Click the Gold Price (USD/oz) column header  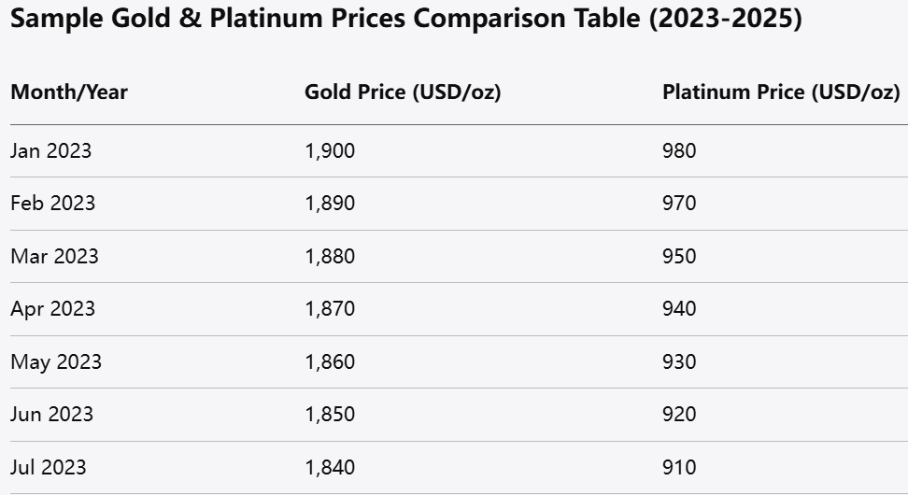click(x=403, y=92)
